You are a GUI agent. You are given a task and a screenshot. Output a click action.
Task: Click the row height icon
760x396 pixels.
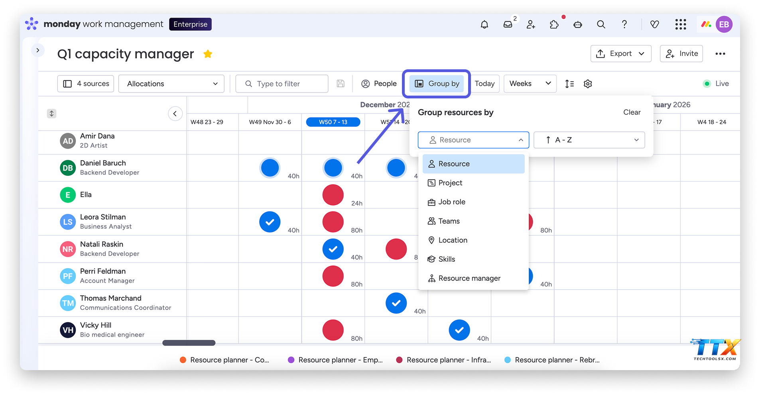click(569, 84)
